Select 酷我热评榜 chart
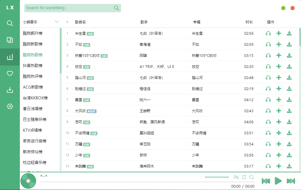 (x=33, y=77)
